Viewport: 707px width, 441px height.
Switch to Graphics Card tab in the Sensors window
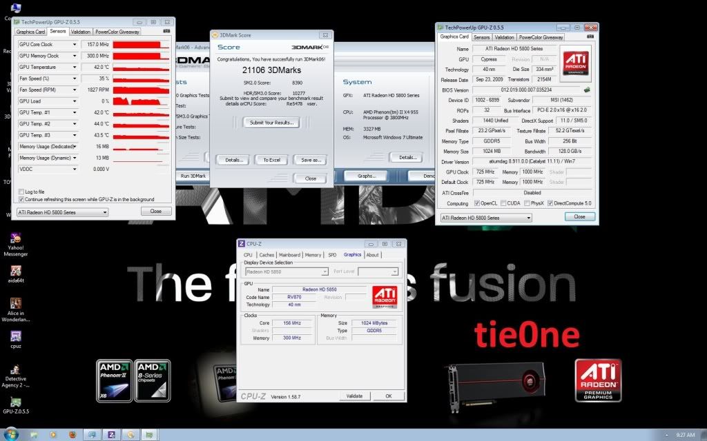pyautogui.click(x=30, y=32)
